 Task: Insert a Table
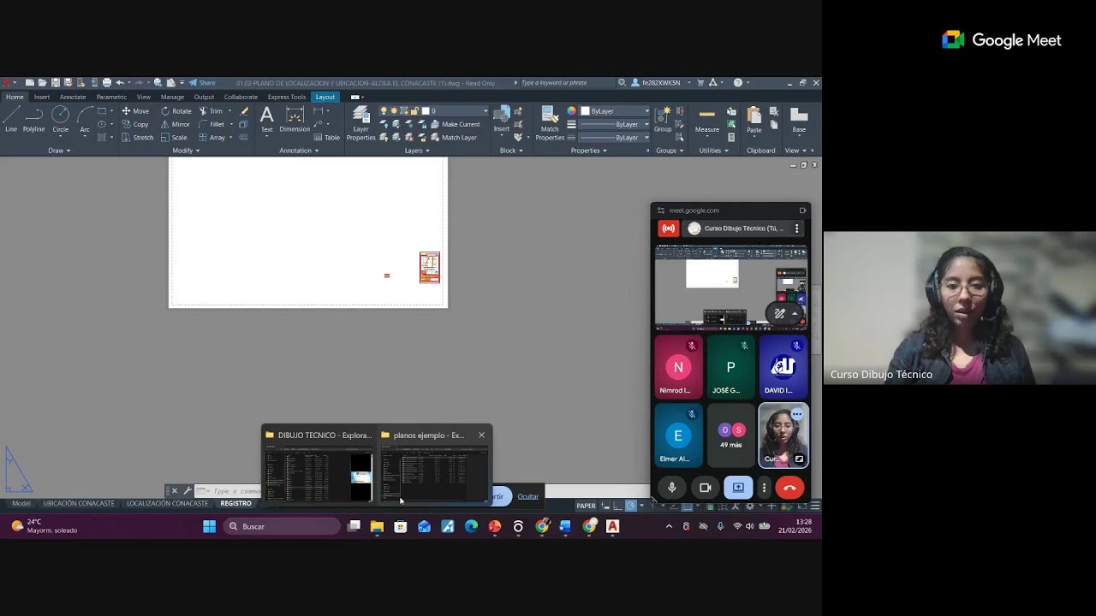point(327,137)
